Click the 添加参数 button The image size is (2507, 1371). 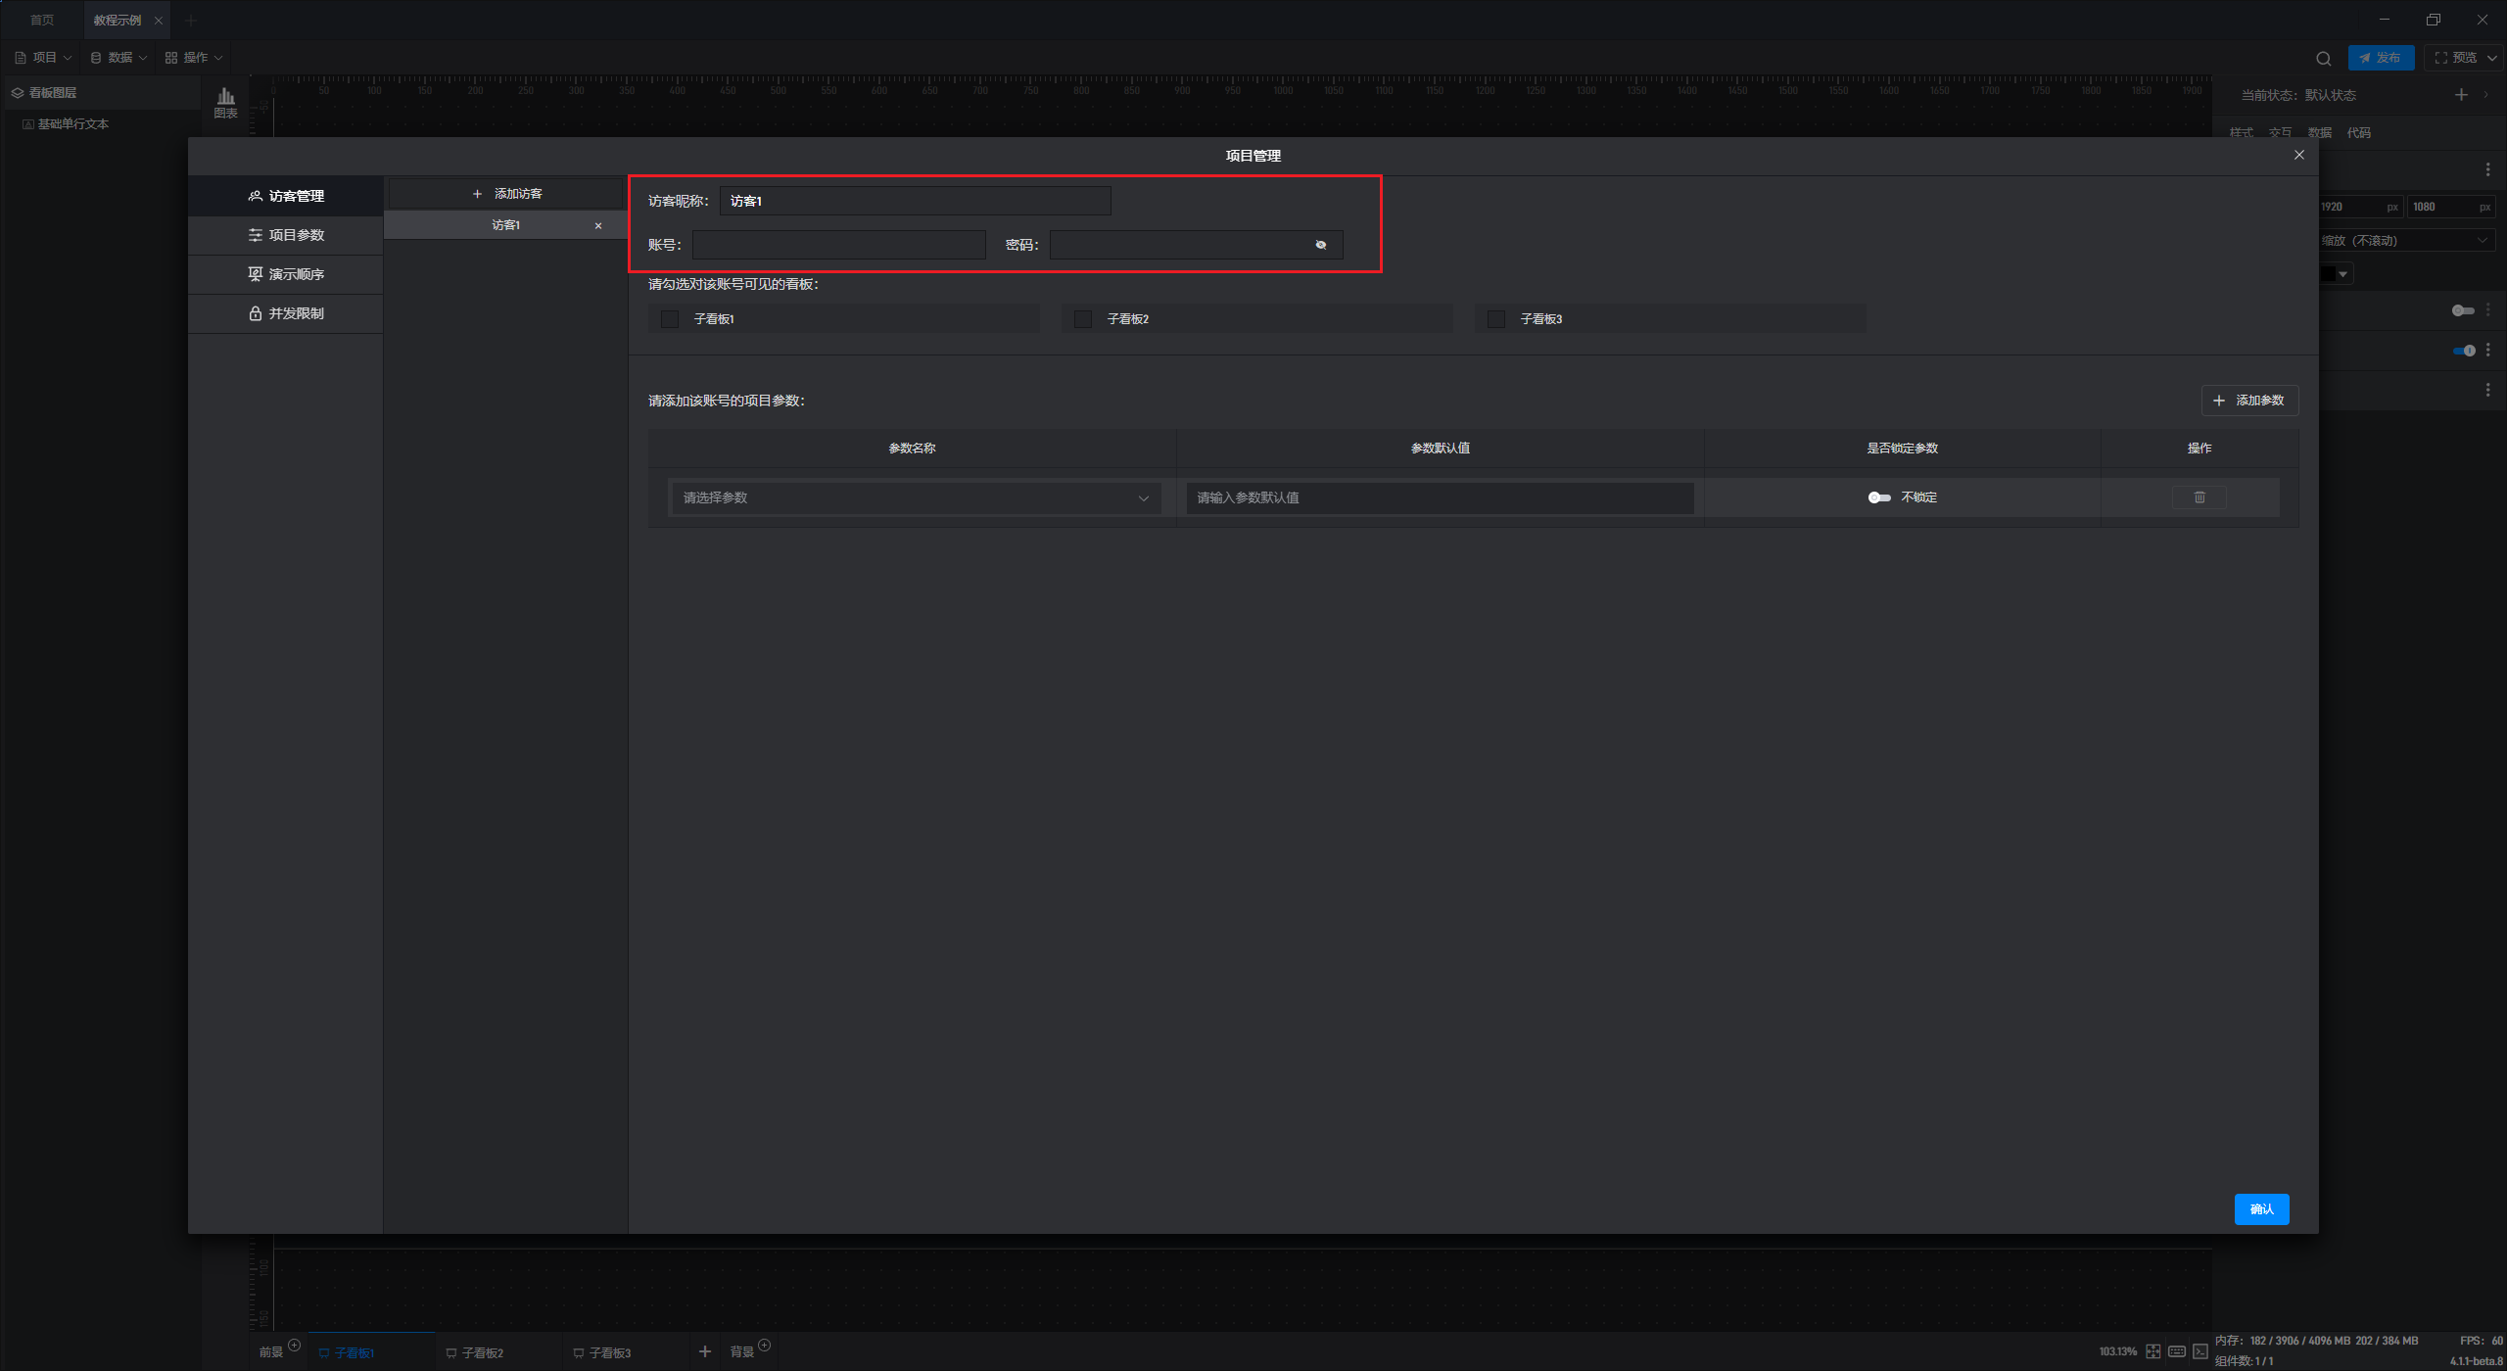click(x=2249, y=401)
